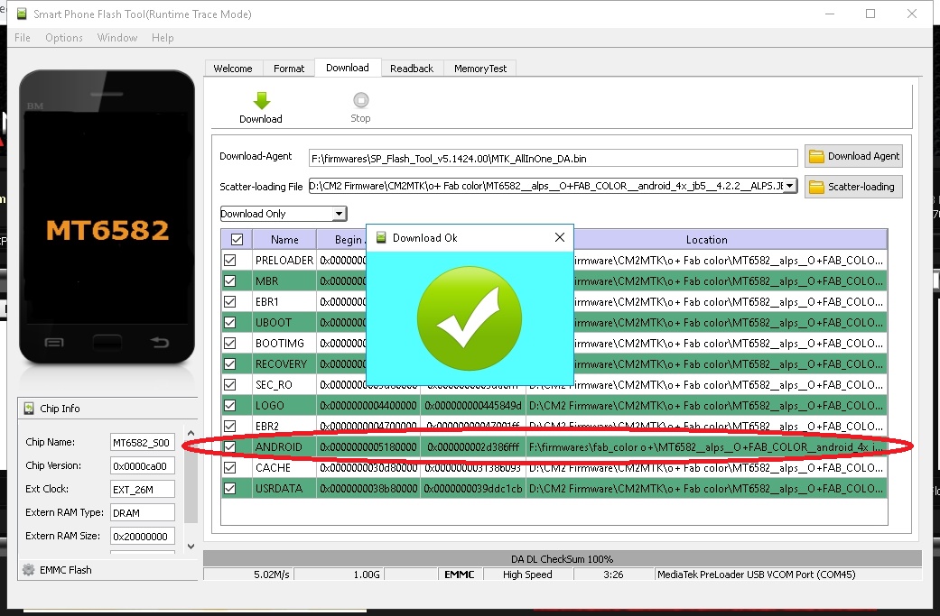Viewport: 940px width, 616px height.
Task: Minimize the Smart Phone Flash Tool window
Action: click(x=830, y=14)
